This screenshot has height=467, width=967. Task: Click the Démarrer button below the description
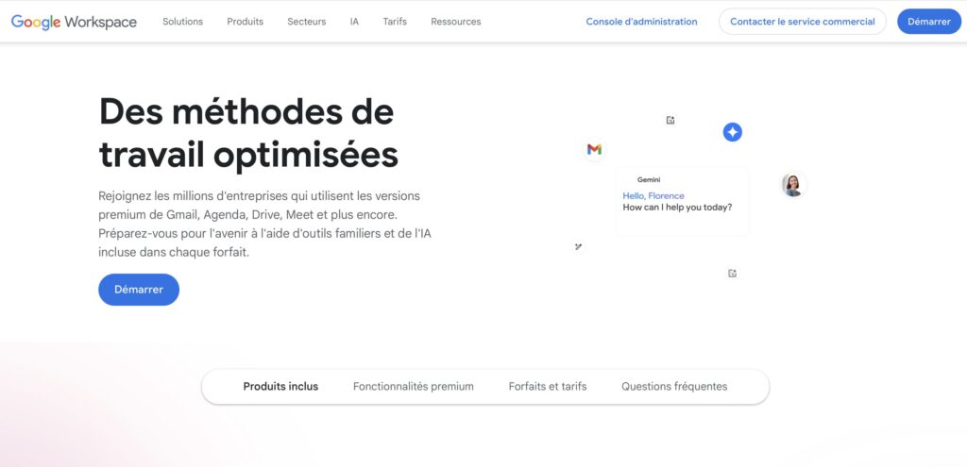click(139, 290)
